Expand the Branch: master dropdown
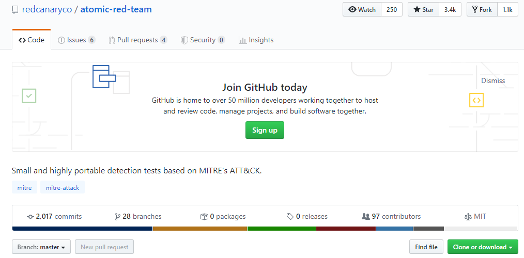The image size is (524, 258). pyautogui.click(x=41, y=247)
